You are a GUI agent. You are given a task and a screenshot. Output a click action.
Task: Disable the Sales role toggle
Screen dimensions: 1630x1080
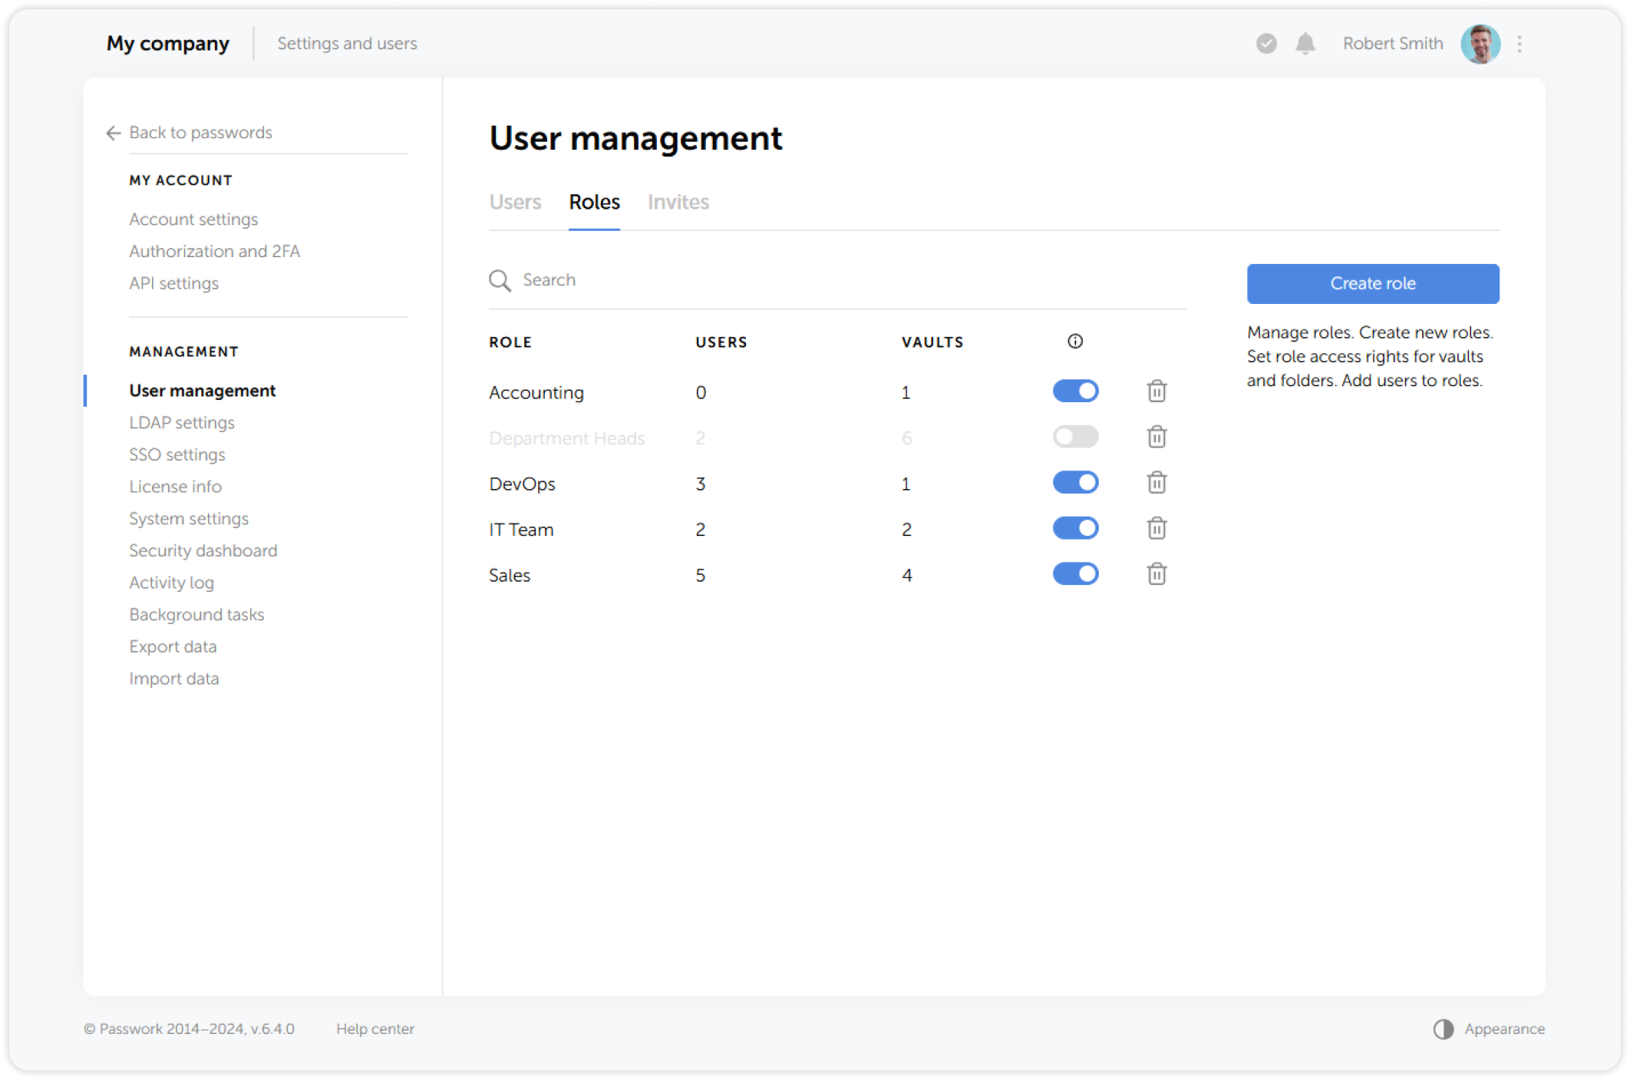[x=1075, y=573]
